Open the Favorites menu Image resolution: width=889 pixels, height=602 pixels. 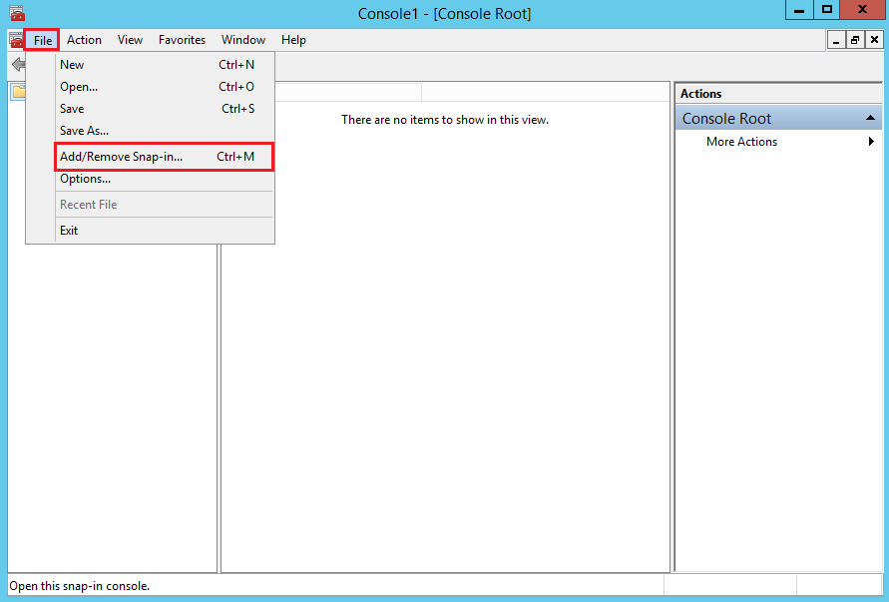click(x=182, y=40)
